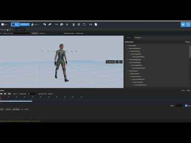Click the Rename button beside the clip dropdown
191x143 pixels.
[x=35, y=33]
